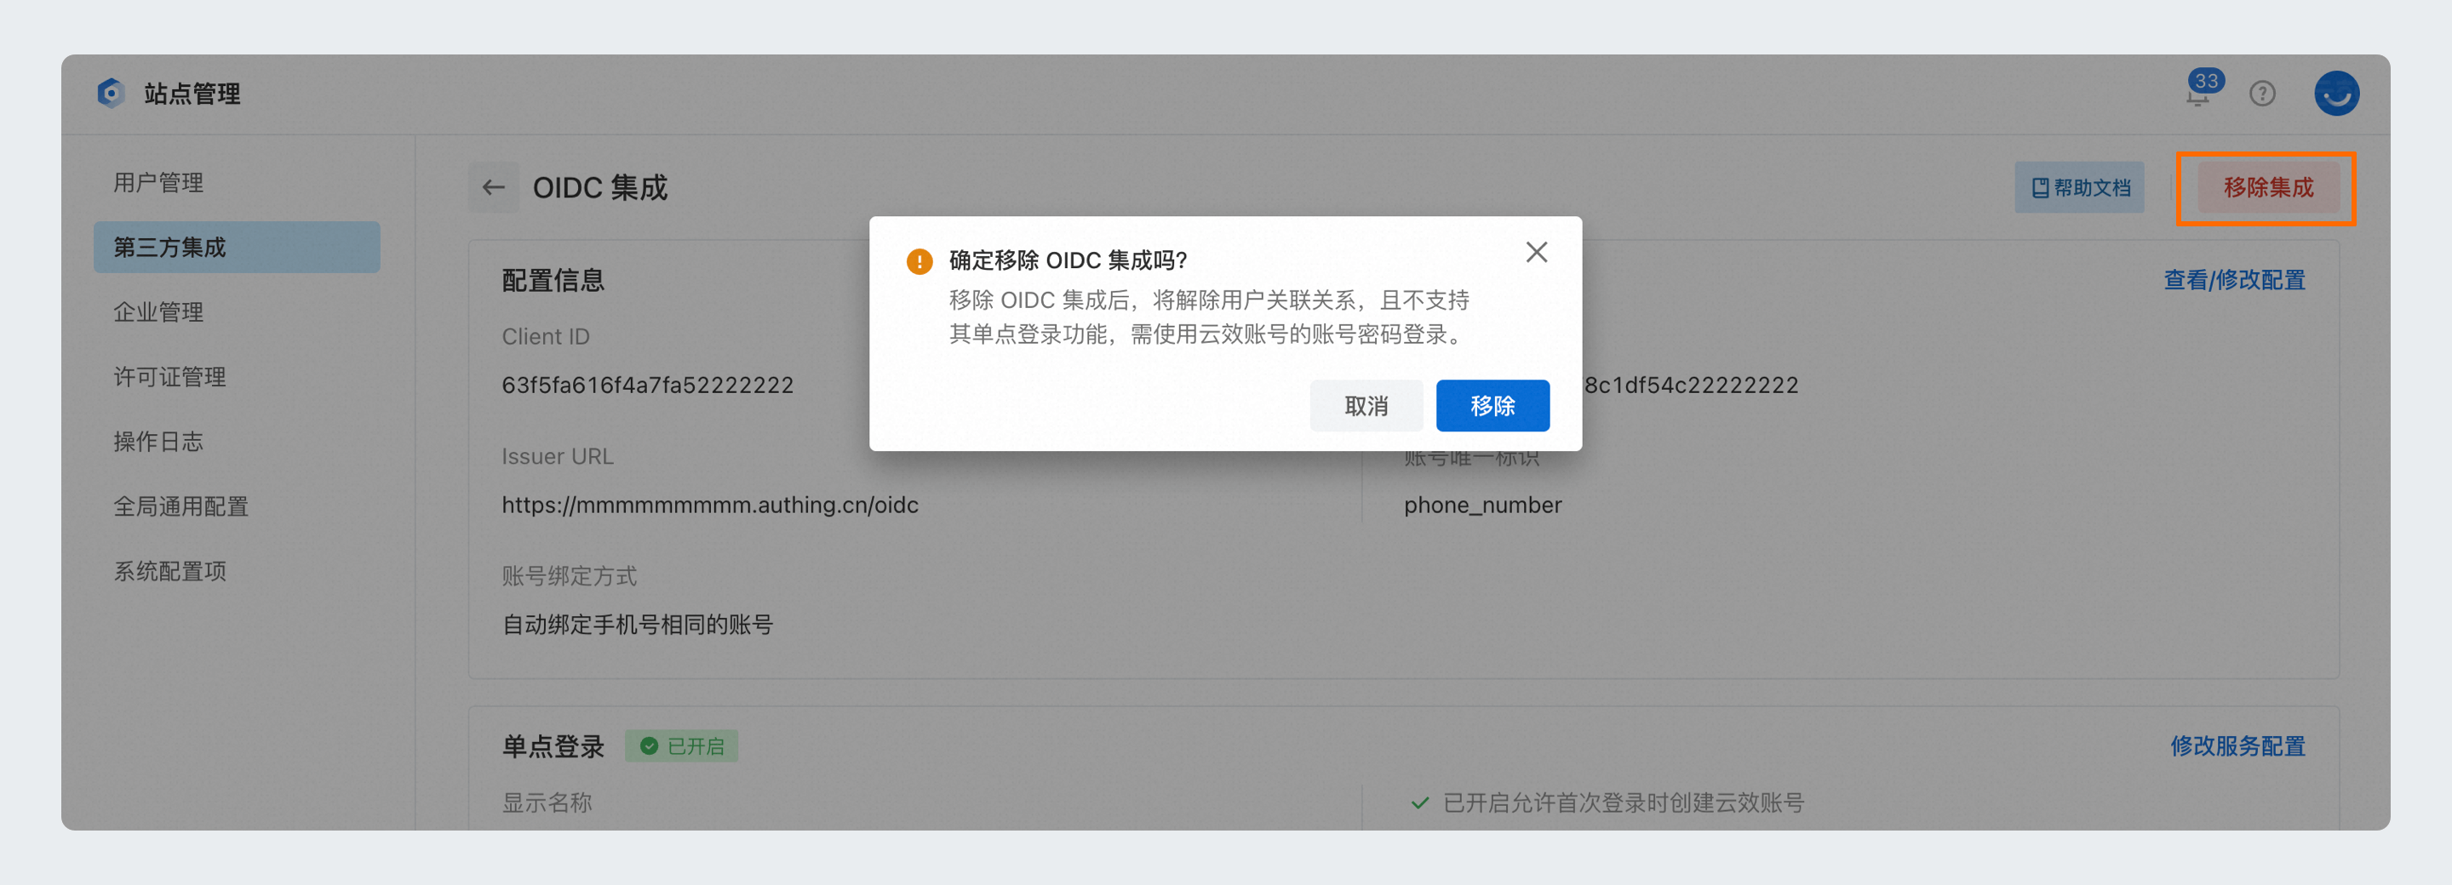Click Client ID value 63f5fa616f4a7fa52222222

click(647, 385)
